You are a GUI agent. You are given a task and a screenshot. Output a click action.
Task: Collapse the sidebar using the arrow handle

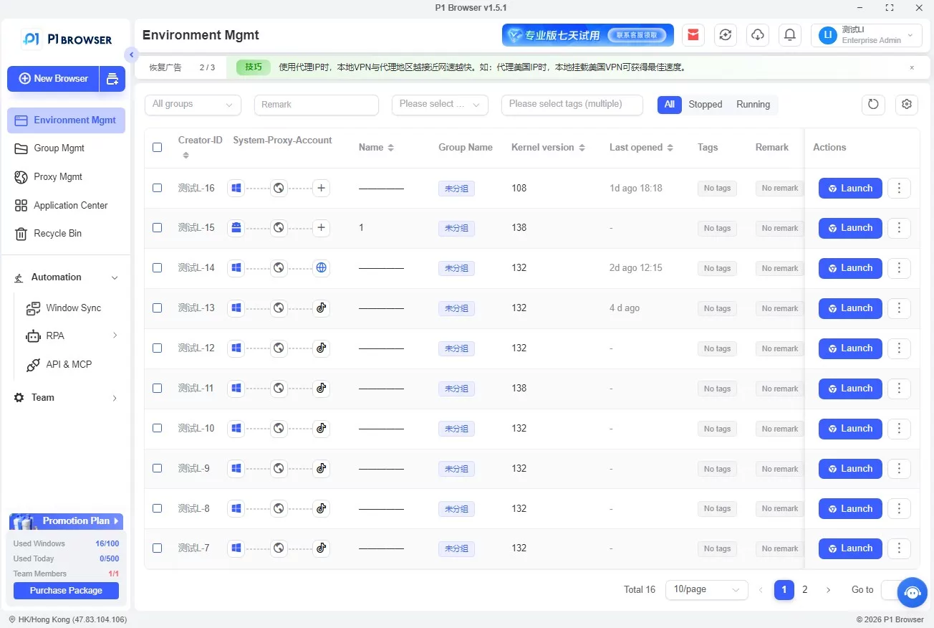[130, 54]
